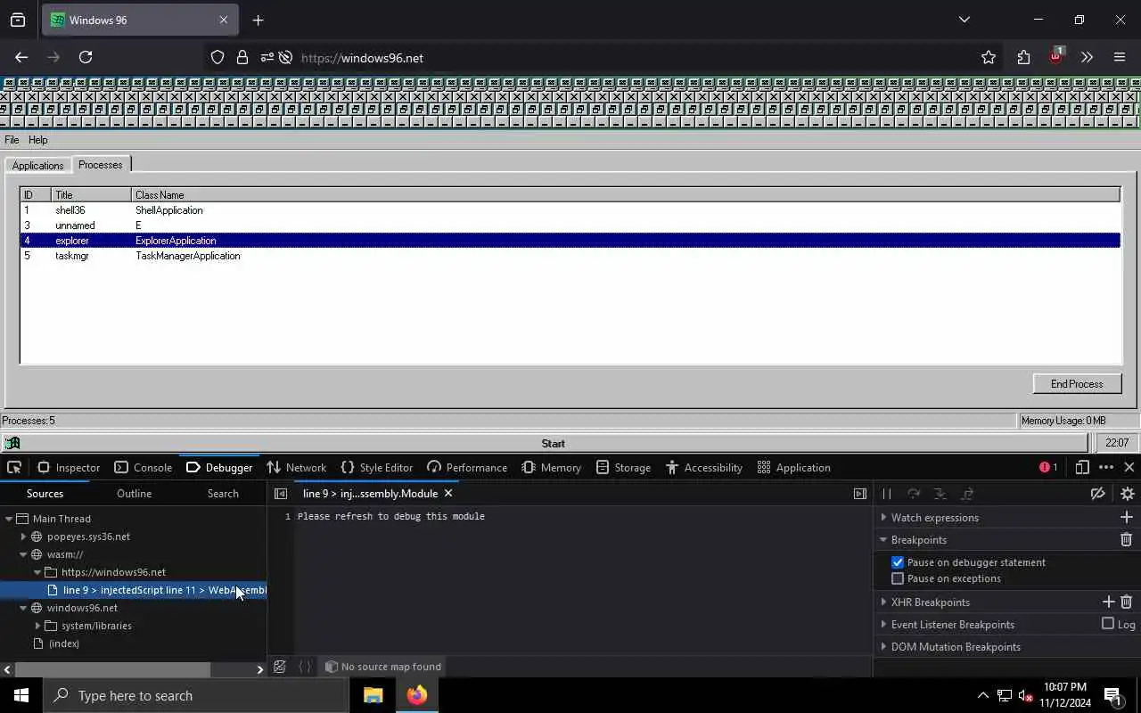Expand the popeyes.sys36.net tree node
This screenshot has height=713, width=1141.
[x=23, y=537]
